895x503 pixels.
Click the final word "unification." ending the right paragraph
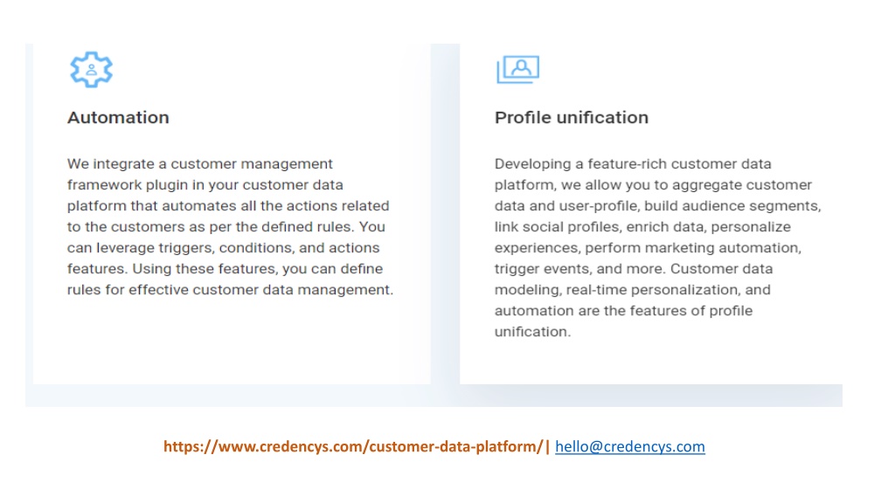click(532, 332)
